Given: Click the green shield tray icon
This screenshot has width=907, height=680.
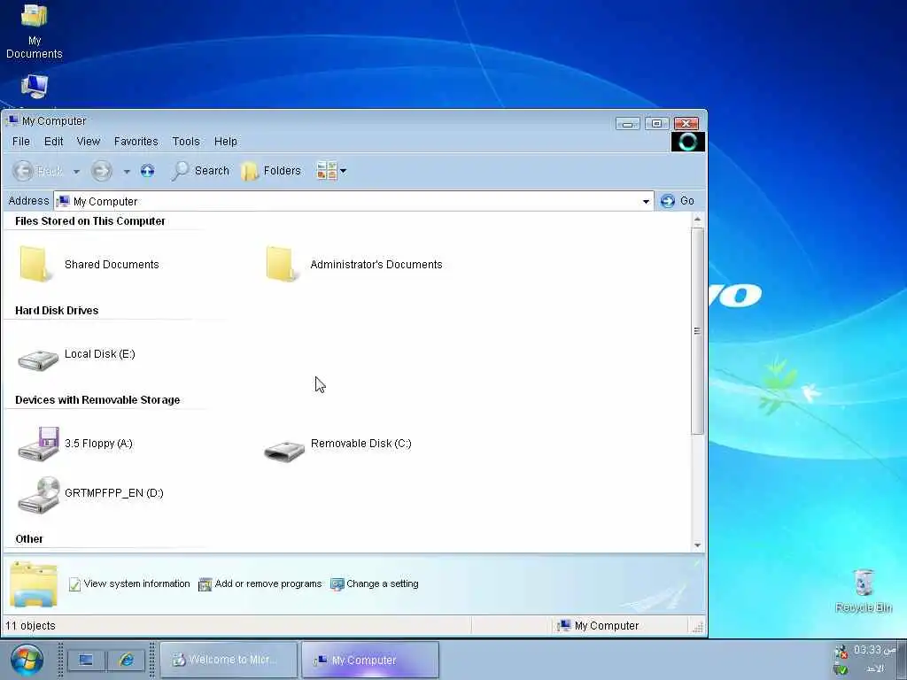Looking at the screenshot, I should pyautogui.click(x=841, y=669).
